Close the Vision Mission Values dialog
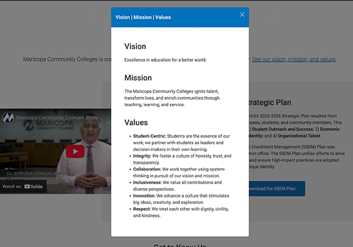Image resolution: width=353 pixels, height=247 pixels. pos(242,15)
